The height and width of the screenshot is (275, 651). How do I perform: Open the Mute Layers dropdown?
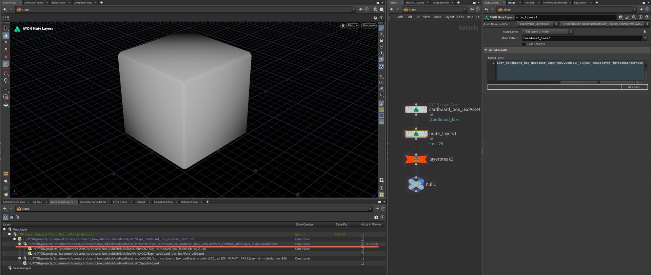(547, 32)
